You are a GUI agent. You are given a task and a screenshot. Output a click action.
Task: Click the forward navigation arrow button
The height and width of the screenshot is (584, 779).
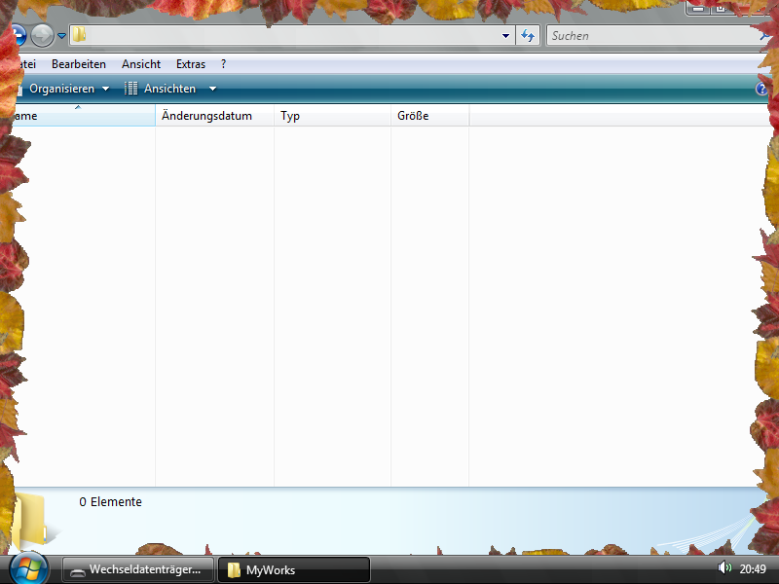tap(42, 36)
